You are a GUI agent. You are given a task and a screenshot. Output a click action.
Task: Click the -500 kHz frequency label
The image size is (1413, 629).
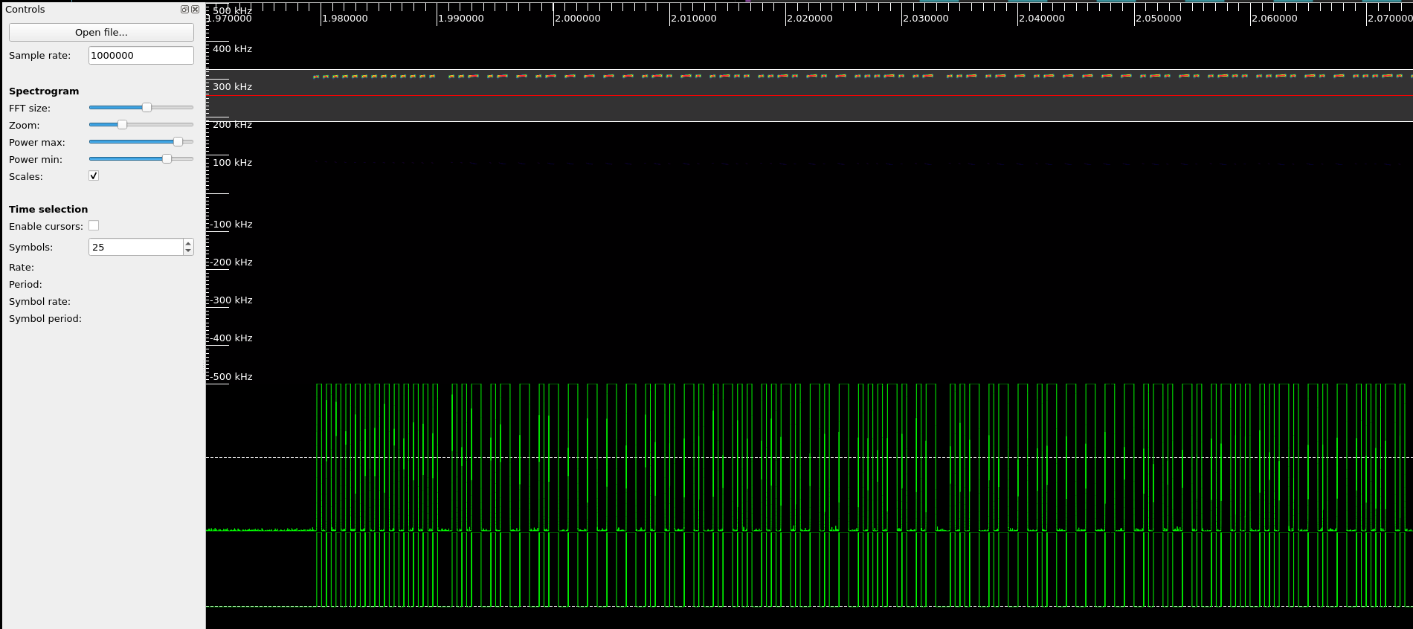point(231,377)
